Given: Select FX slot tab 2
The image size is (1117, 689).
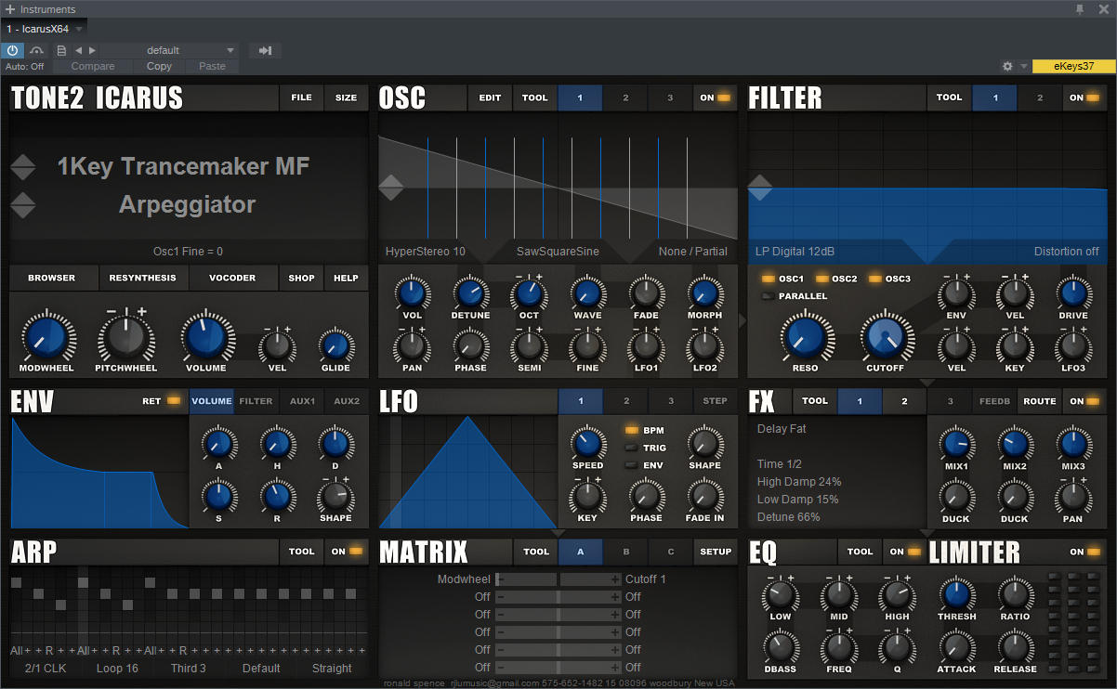Looking at the screenshot, I should [904, 401].
